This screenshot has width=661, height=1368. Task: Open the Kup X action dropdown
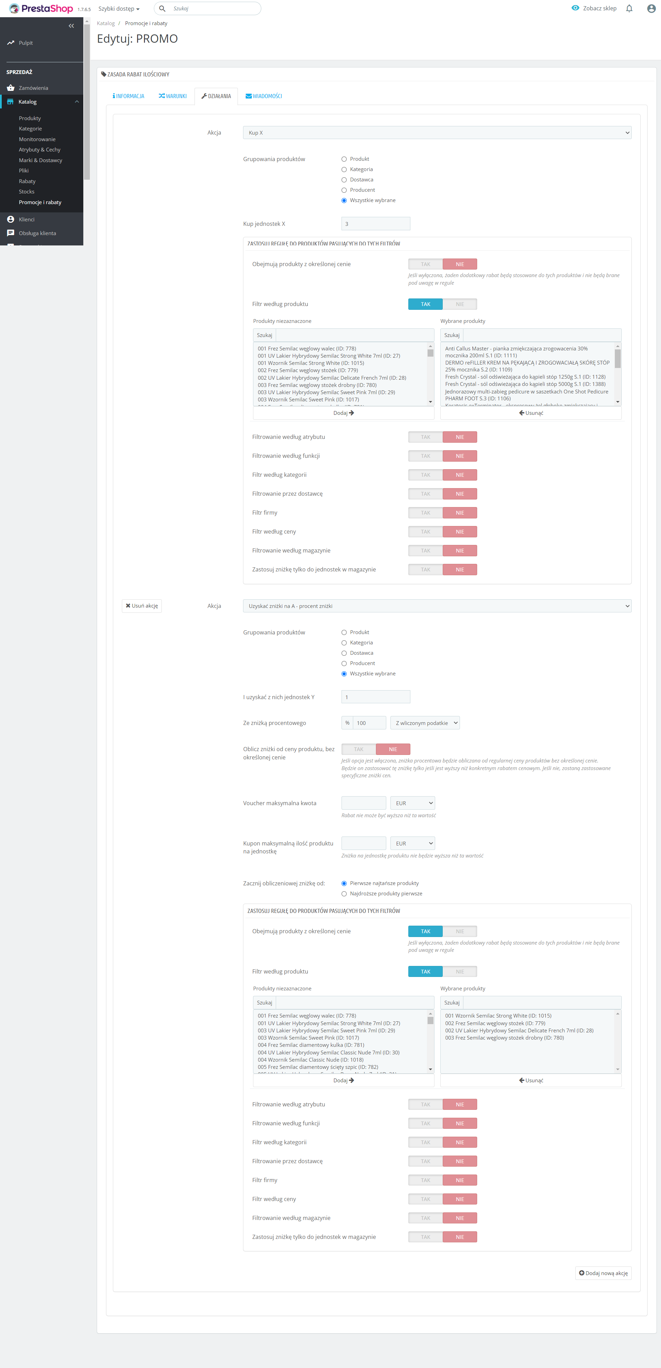[437, 133]
